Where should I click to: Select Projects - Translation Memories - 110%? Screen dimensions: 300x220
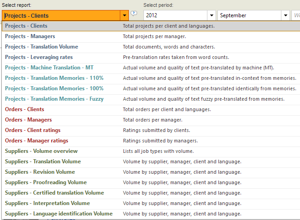click(54, 78)
